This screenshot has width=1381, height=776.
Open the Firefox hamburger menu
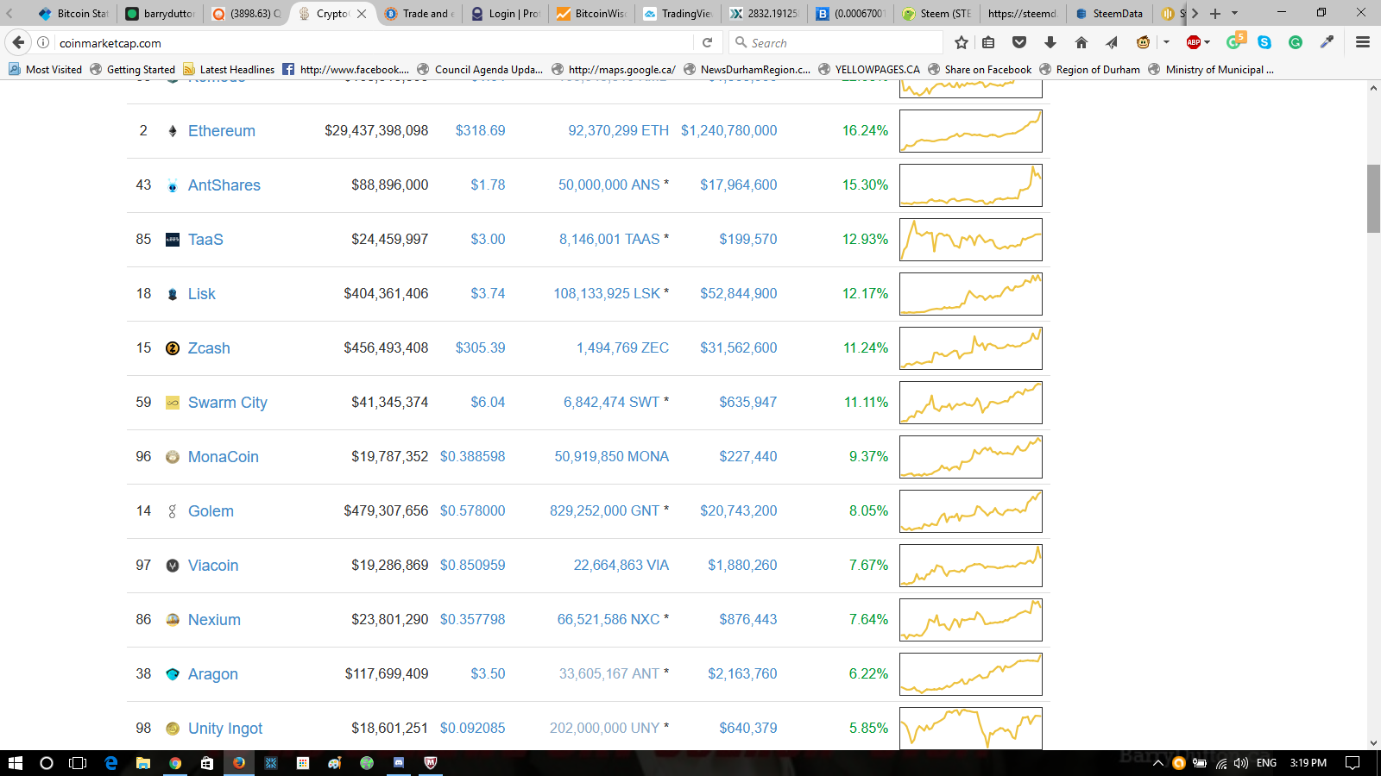pyautogui.click(x=1363, y=42)
